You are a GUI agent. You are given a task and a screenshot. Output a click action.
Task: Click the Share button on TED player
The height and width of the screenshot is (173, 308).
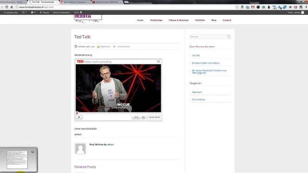coord(136,117)
